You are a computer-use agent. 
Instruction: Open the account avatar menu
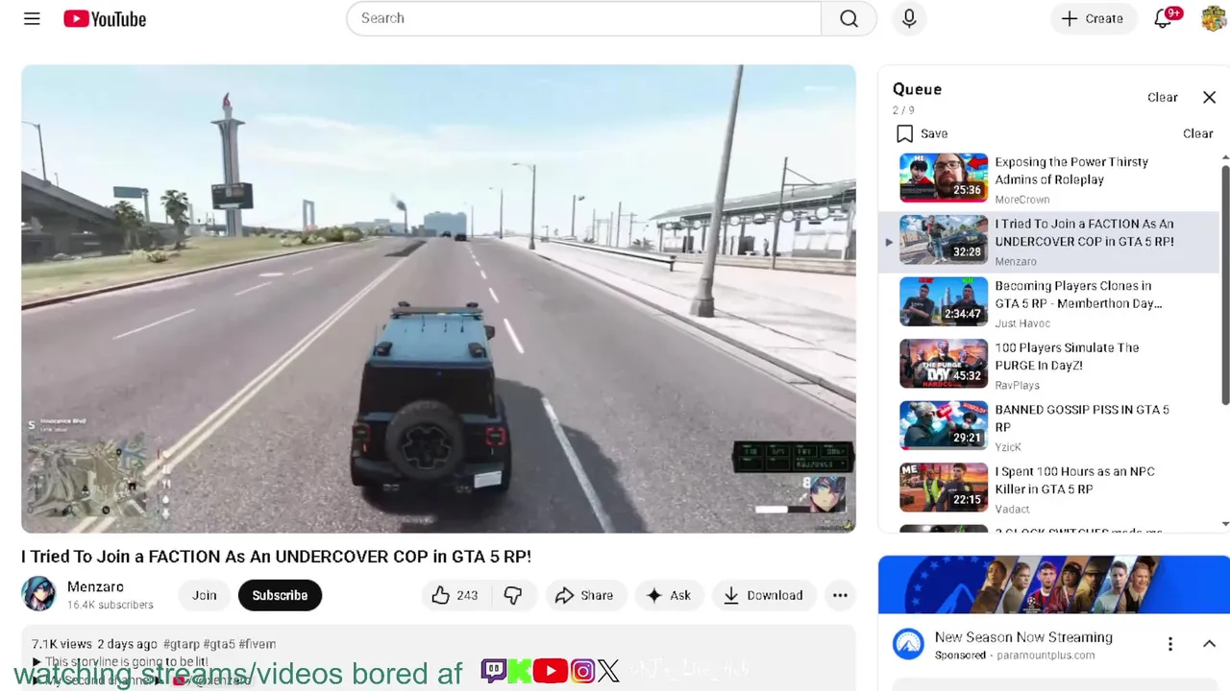(1213, 18)
